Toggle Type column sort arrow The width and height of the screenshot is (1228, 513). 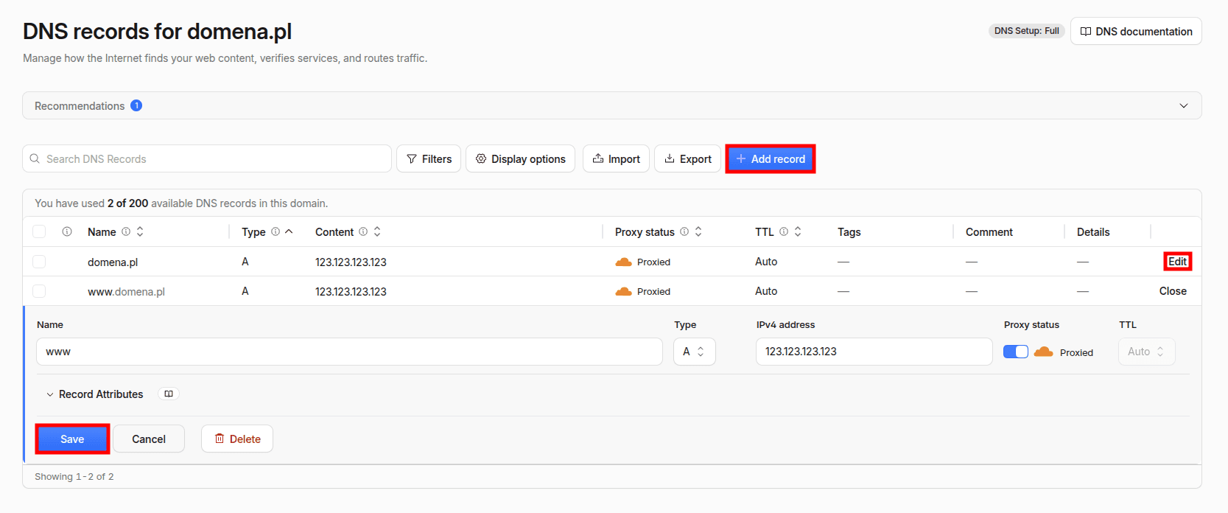(289, 231)
